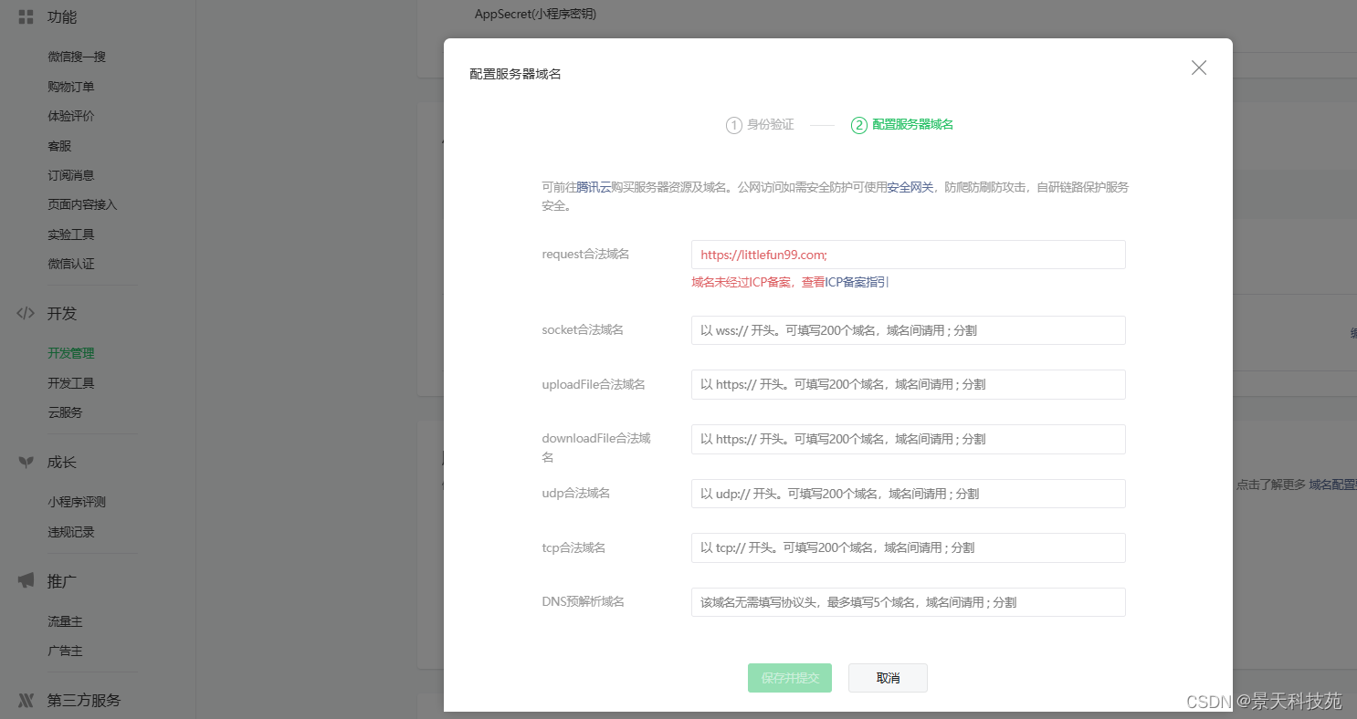Click the uploadFile合法域名 input field
1357x719 pixels.
[908, 384]
